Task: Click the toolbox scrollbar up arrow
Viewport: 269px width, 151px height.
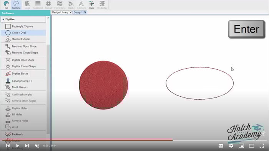Action: [48, 18]
